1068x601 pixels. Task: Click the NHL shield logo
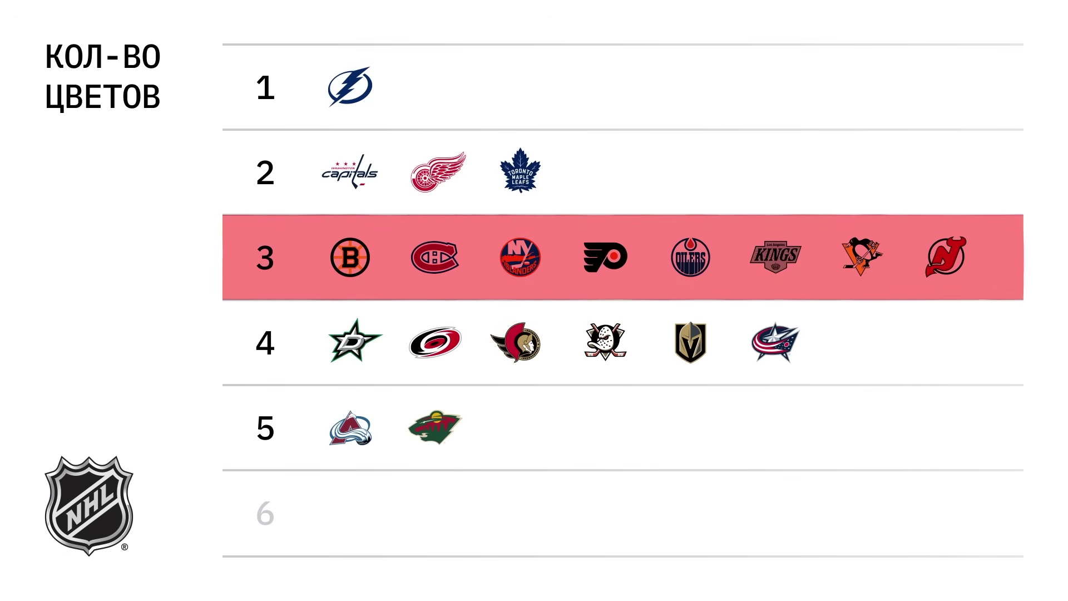click(89, 505)
